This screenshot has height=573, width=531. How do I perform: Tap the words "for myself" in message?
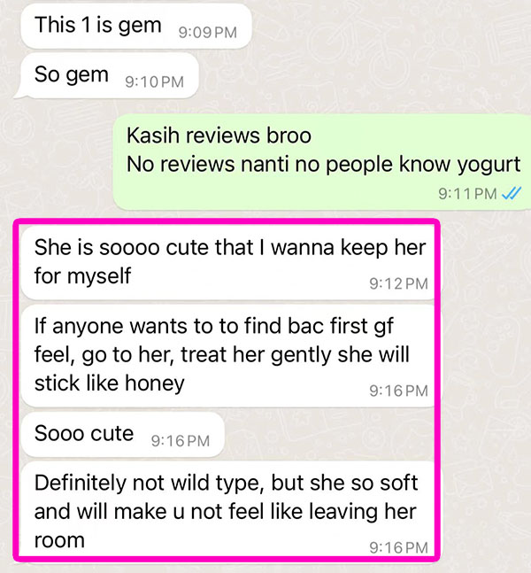(82, 276)
